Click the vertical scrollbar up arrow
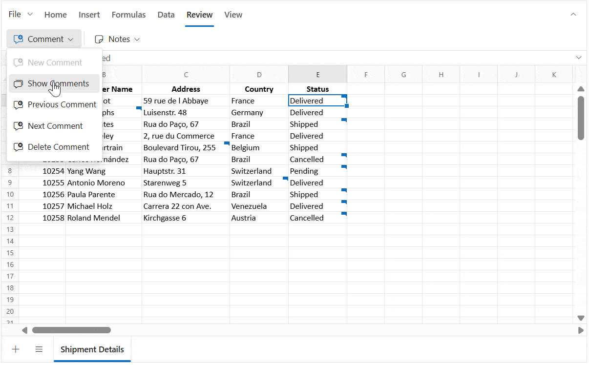Screen dimensions: 589x365 point(581,89)
